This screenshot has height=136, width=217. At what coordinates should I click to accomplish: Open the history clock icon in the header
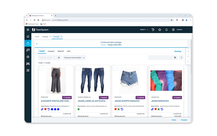[153, 30]
